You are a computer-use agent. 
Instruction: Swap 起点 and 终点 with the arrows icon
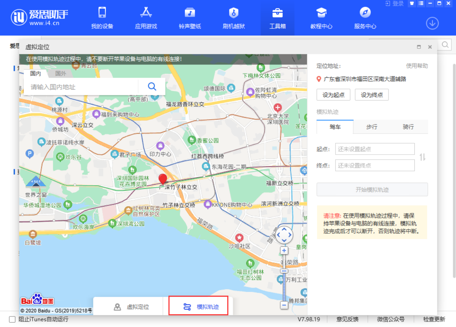pos(423,157)
